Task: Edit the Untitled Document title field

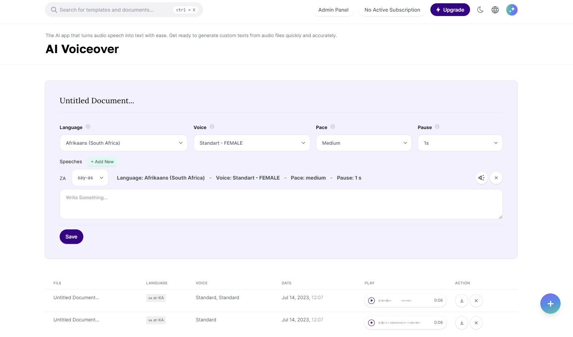Action: point(281,101)
